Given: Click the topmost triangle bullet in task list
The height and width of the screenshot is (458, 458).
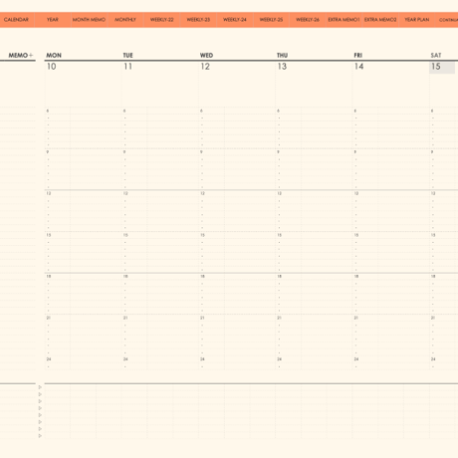Looking at the screenshot, I should [40, 387].
